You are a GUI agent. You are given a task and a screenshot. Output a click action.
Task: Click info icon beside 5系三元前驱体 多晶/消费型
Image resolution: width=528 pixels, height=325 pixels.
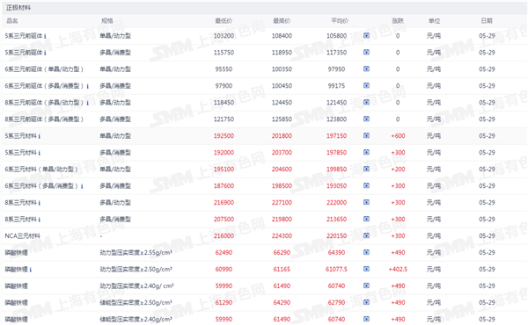(x=45, y=53)
